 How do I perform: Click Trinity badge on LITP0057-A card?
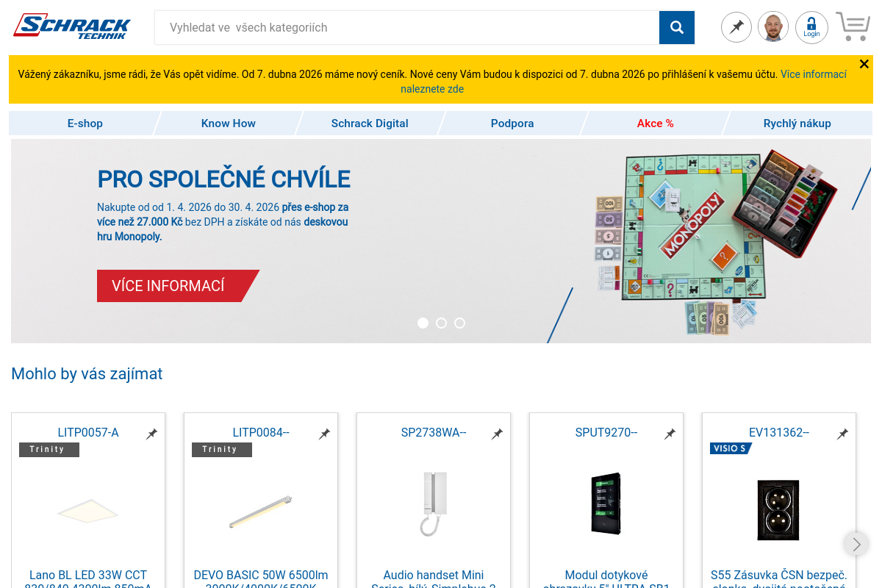[49, 449]
